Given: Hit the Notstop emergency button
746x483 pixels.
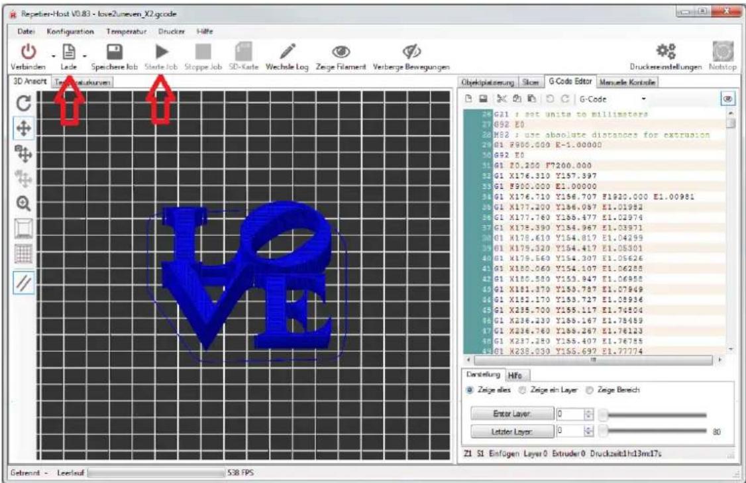Looking at the screenshot, I should tap(723, 56).
